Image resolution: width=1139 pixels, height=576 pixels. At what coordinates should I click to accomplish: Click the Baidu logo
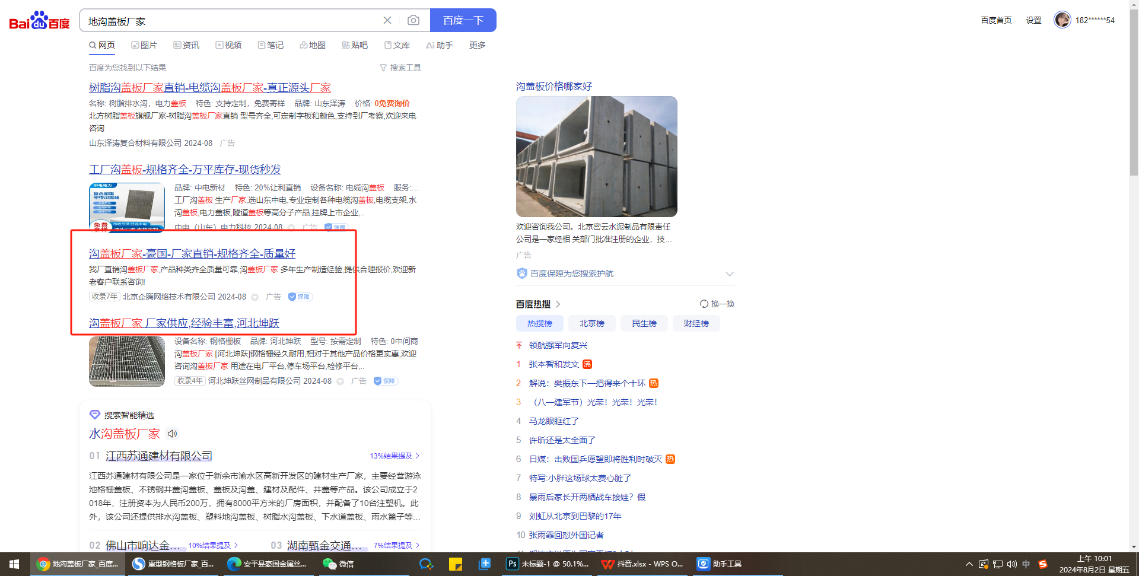point(39,21)
